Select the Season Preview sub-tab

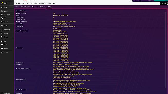click(x=25, y=7)
